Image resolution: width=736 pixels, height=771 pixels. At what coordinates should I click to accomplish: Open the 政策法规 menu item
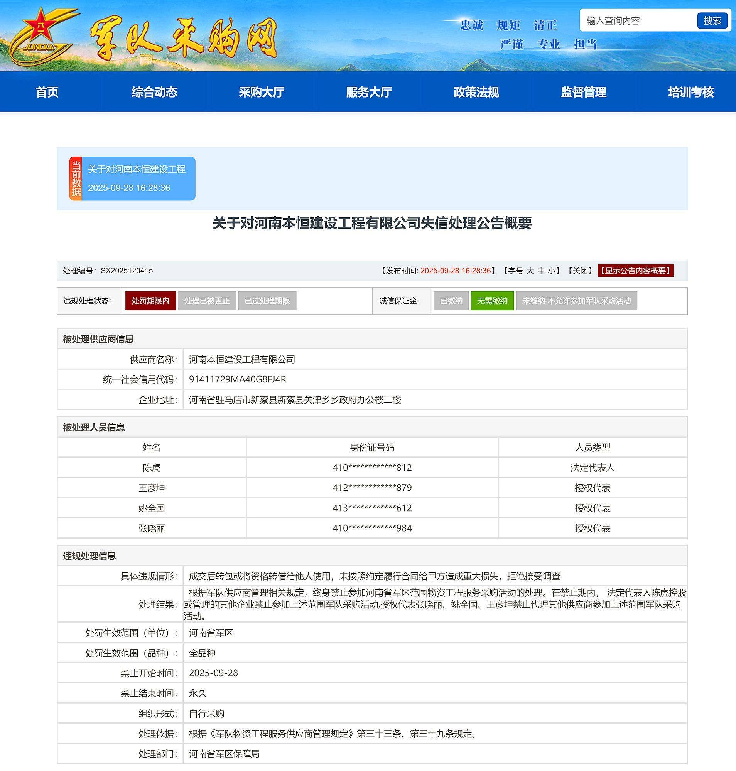tap(476, 92)
